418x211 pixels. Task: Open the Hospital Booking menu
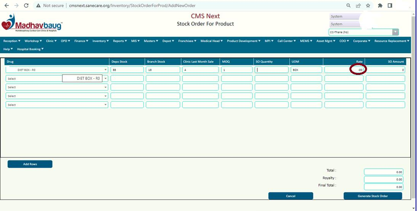(30, 49)
